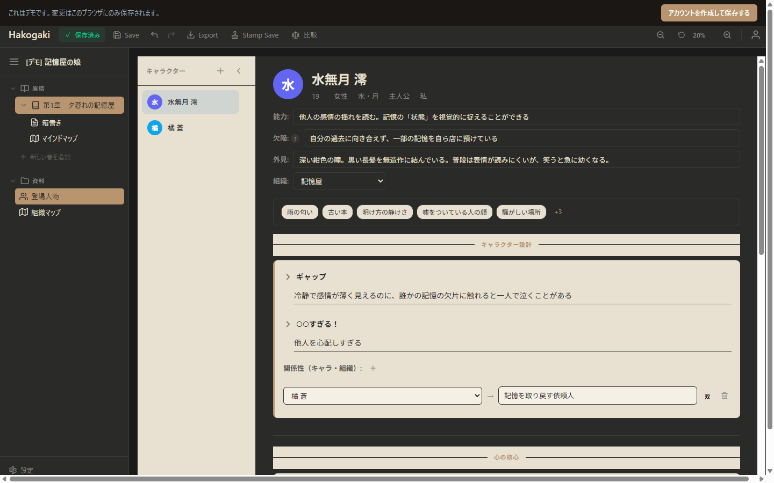Click the [デモ] 記憶屋の娘 project title
774x483 pixels.
coord(53,62)
